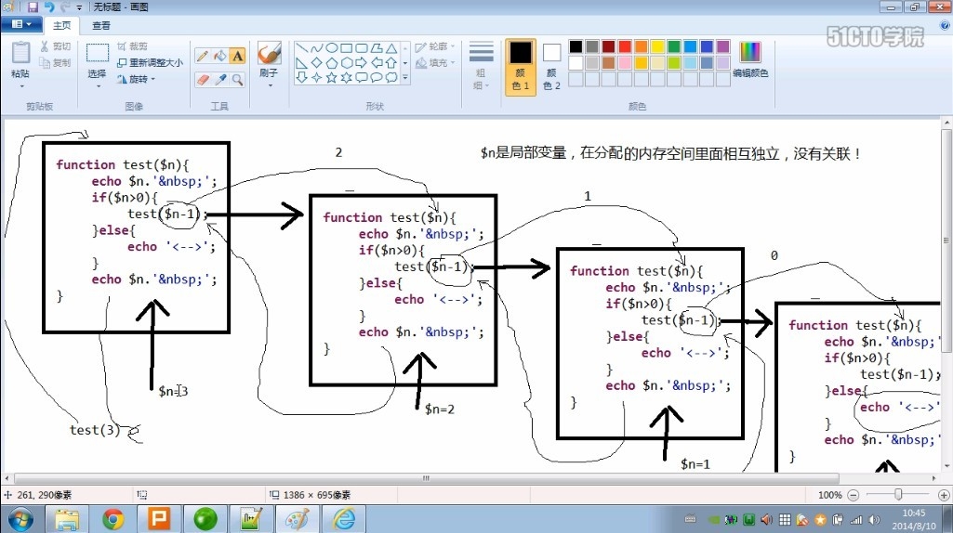Choose the cloud callout shape

coord(391,78)
